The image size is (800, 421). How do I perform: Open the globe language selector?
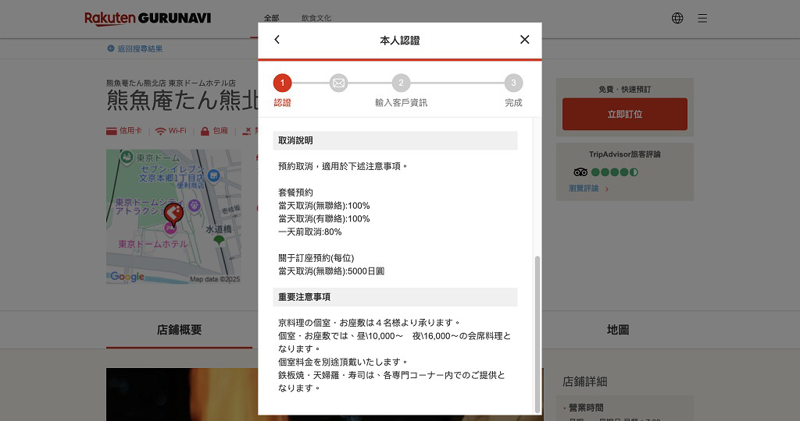click(677, 19)
